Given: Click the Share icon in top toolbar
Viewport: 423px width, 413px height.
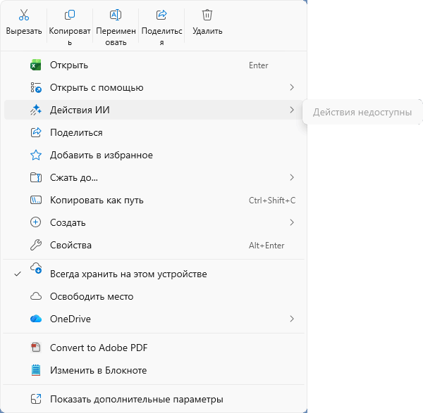Looking at the screenshot, I should click(x=161, y=15).
